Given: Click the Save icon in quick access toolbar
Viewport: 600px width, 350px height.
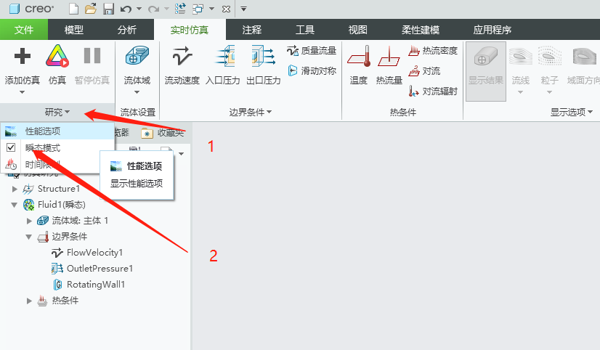Looking at the screenshot, I should click(108, 9).
